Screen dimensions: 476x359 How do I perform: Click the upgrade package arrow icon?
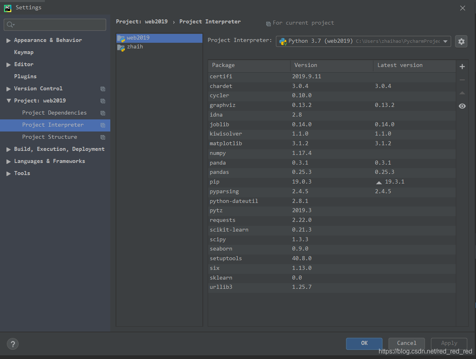(x=462, y=93)
